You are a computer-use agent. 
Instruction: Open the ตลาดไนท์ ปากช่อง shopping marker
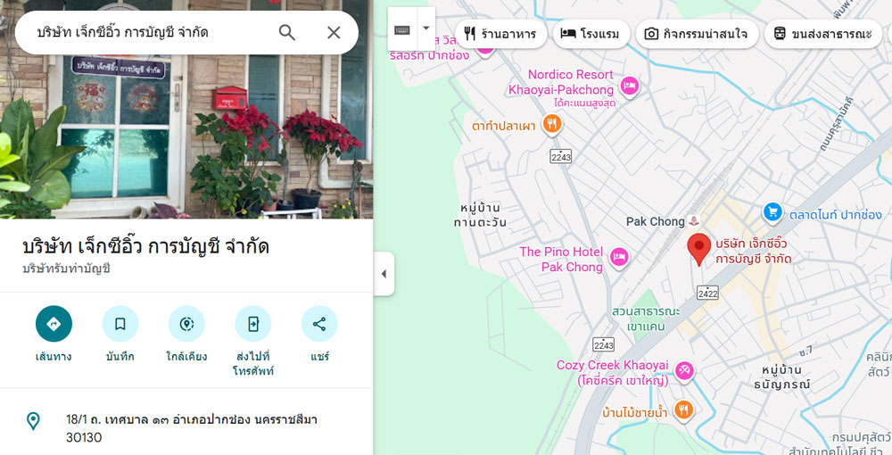[x=772, y=212]
